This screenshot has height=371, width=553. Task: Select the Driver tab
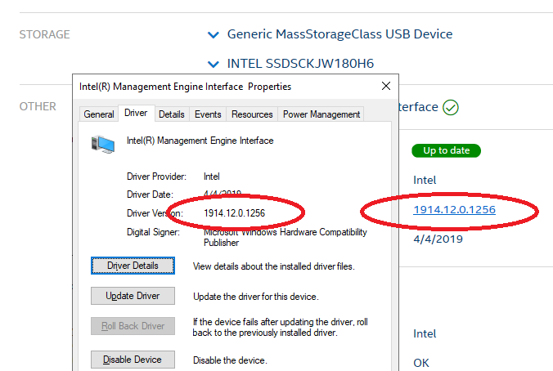[x=136, y=114]
